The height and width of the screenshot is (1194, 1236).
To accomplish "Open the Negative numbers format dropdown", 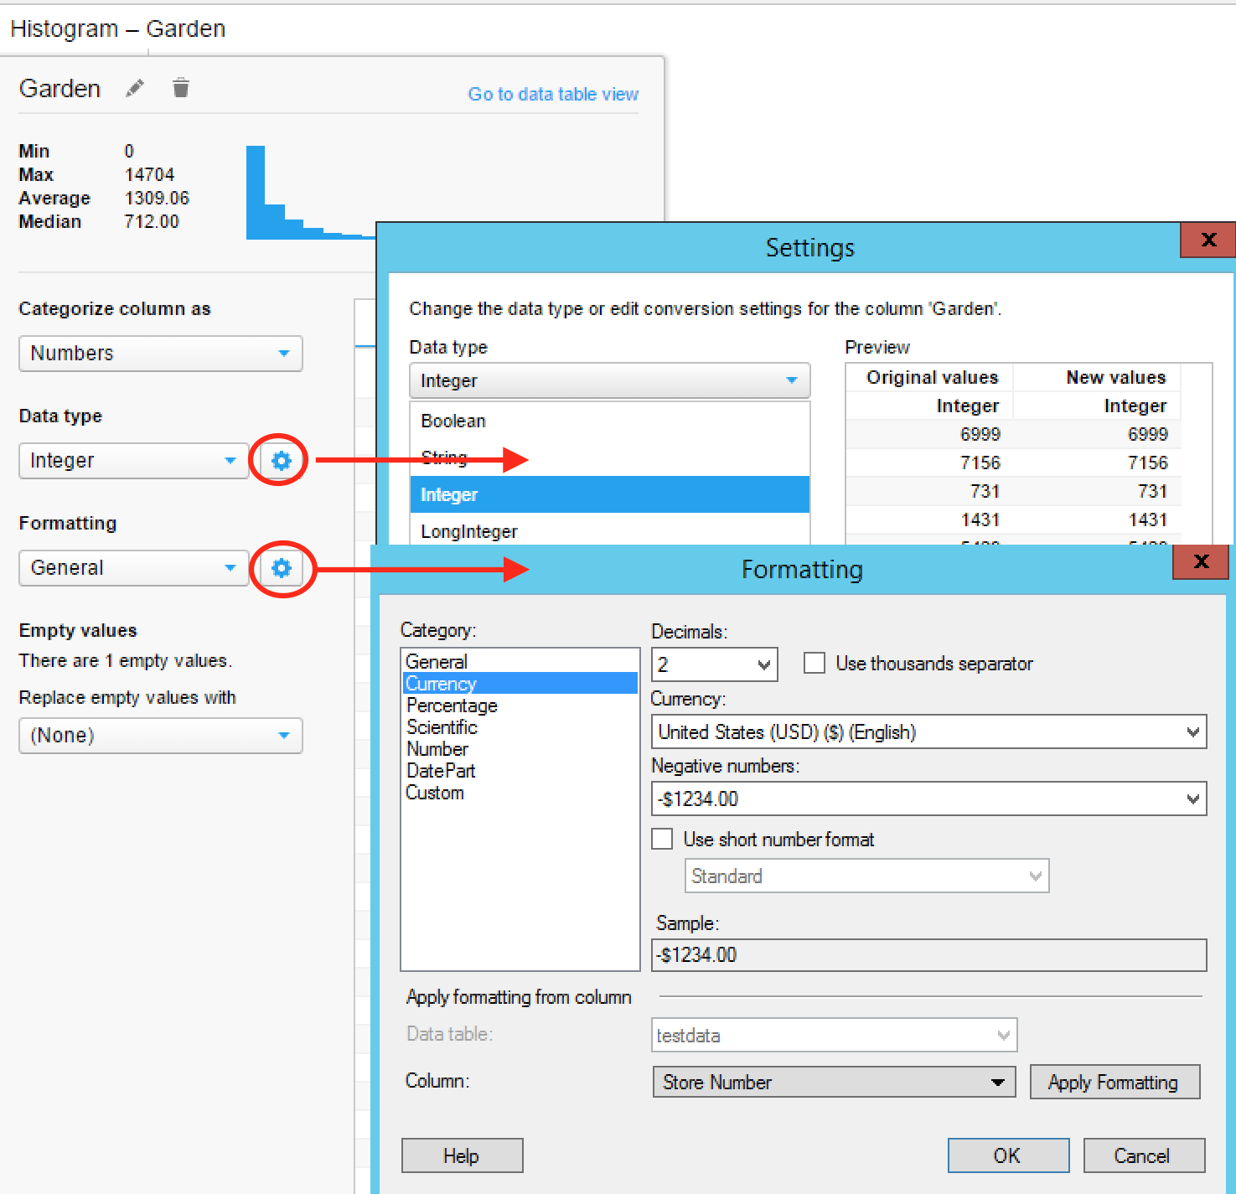I will pos(928,799).
